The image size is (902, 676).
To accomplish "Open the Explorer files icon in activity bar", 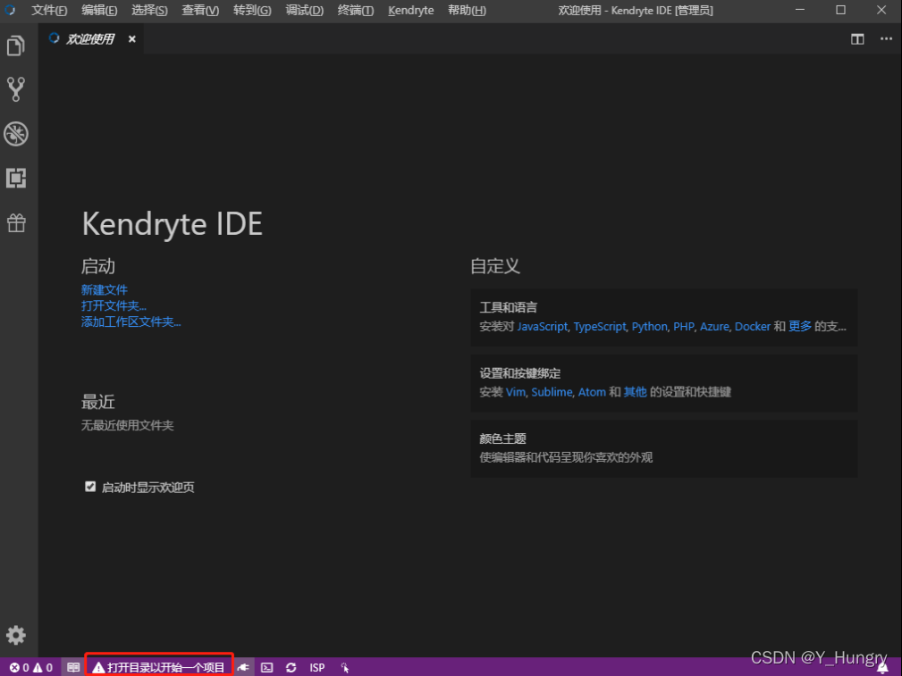I will tap(15, 46).
